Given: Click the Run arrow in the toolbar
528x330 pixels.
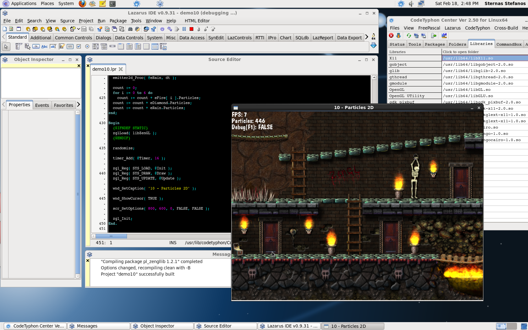Looking at the screenshot, I should tap(177, 29).
